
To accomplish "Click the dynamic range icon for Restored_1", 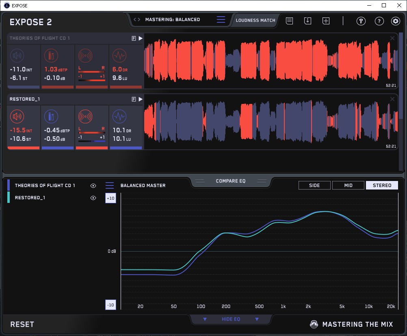I will [119, 116].
